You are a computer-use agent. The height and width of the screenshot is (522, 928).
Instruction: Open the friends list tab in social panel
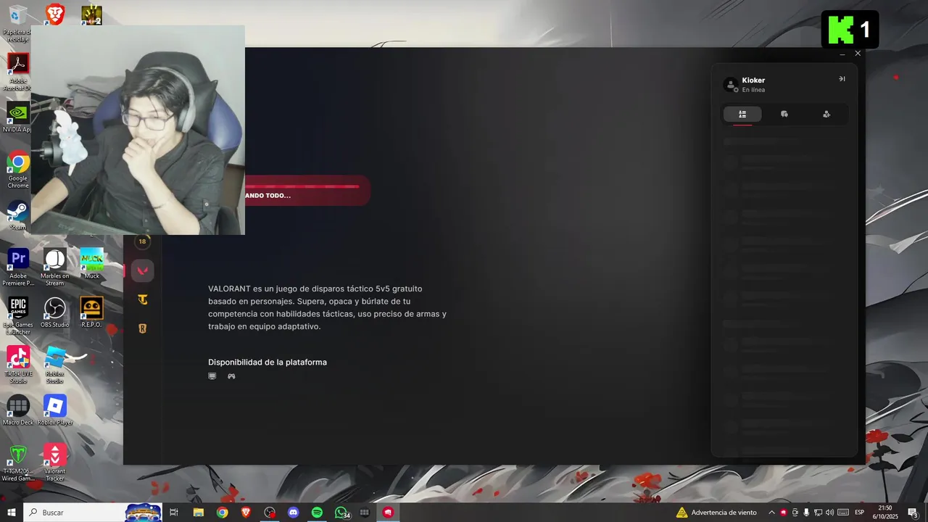pyautogui.click(x=742, y=114)
